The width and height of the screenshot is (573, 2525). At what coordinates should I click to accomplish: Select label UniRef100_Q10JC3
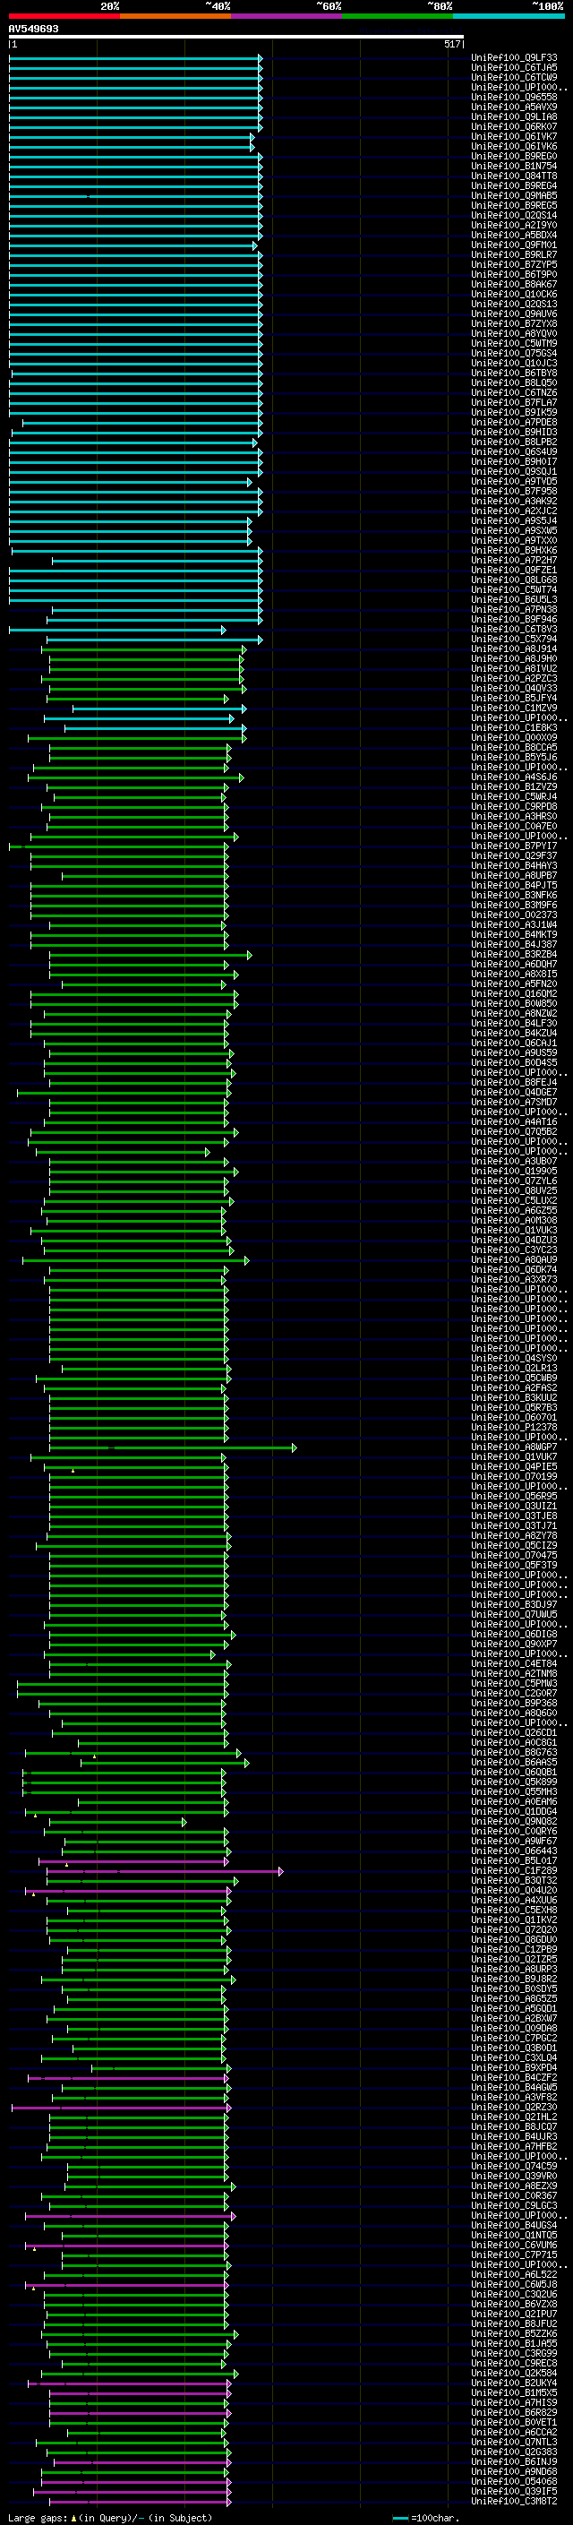(514, 363)
